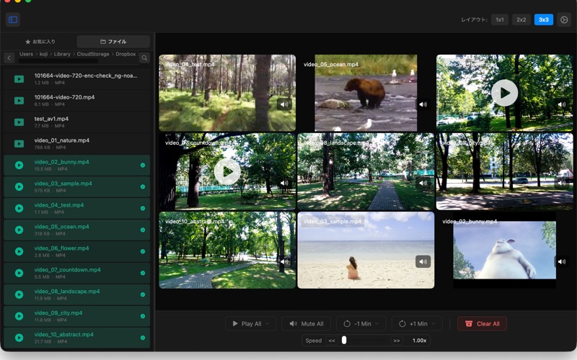Mute the video_04_test.mp4 tile speaker
This screenshot has width=577, height=360.
284,104
